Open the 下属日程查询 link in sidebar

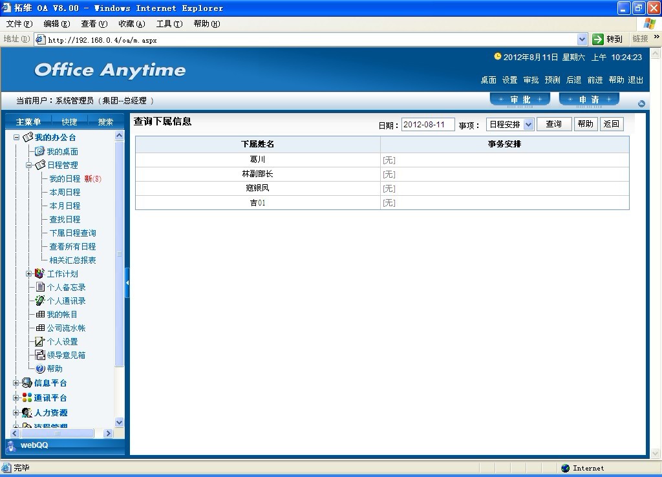(72, 233)
